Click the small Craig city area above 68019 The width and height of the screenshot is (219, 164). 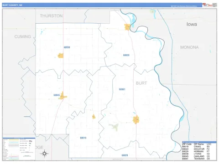(x=94, y=117)
